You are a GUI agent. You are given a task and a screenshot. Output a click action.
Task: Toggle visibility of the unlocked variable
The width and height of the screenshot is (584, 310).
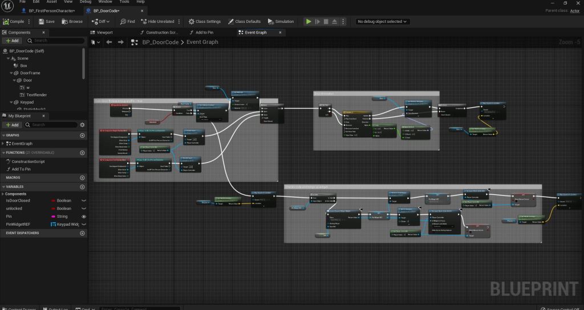84,209
